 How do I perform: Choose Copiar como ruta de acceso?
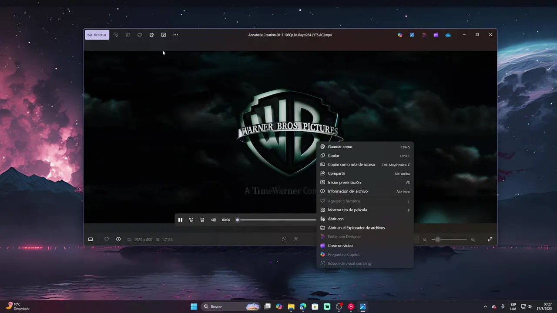click(365, 165)
